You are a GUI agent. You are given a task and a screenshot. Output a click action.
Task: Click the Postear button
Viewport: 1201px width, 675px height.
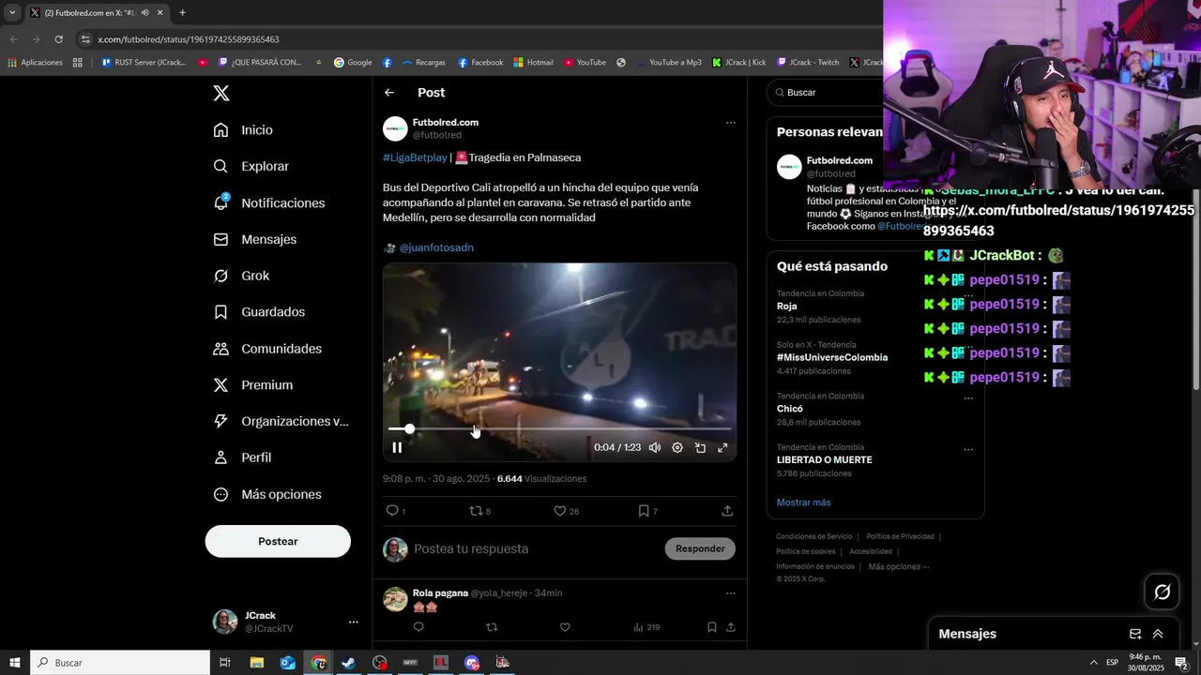(x=278, y=541)
